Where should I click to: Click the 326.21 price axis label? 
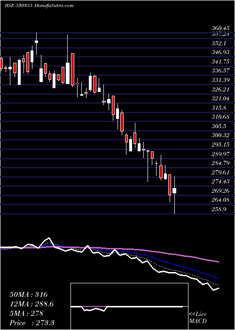pos(220,90)
